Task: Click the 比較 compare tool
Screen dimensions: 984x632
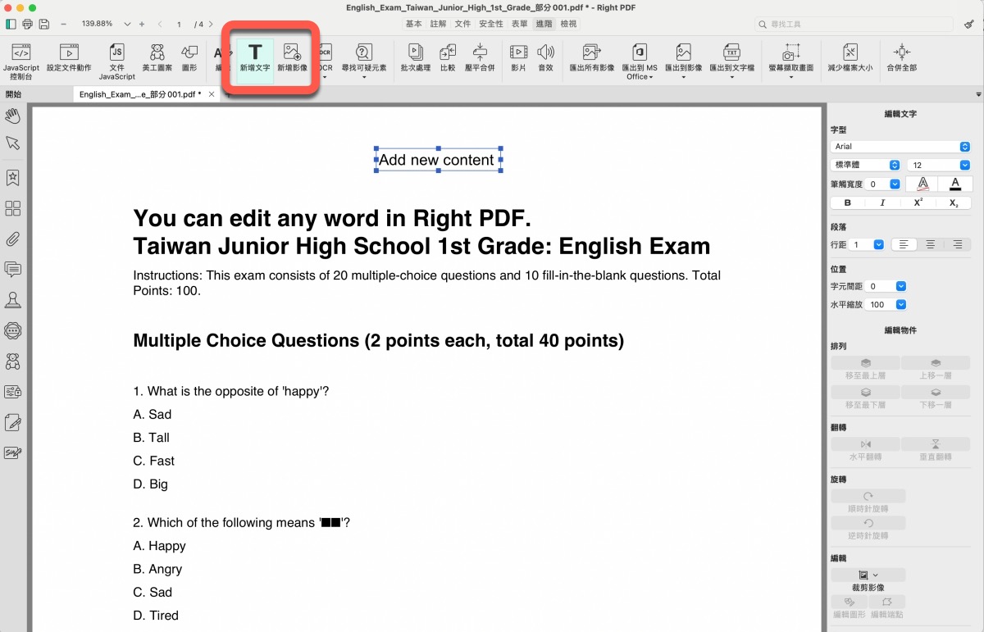Action: 448,57
